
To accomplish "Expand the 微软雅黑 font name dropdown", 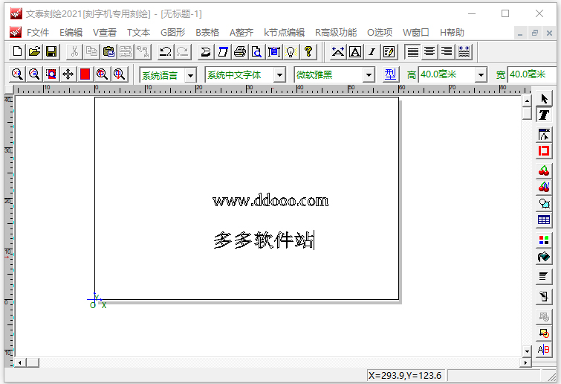I will click(x=369, y=75).
